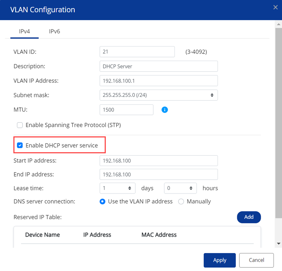282x271 pixels.
Task: Select Use the VLAN IP address option
Action: [x=103, y=202]
